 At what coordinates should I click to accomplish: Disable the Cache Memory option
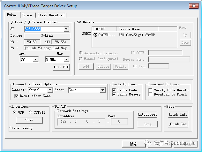tap(114, 95)
